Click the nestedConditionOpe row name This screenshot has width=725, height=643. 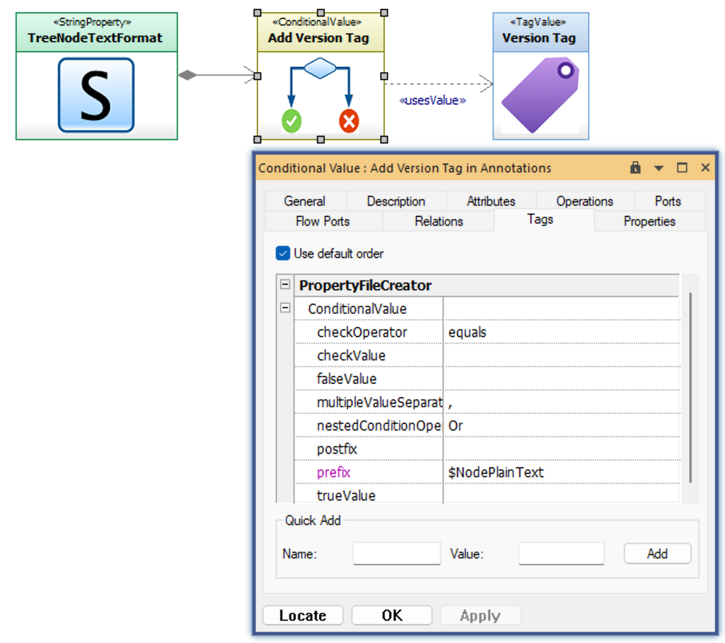[x=379, y=426]
